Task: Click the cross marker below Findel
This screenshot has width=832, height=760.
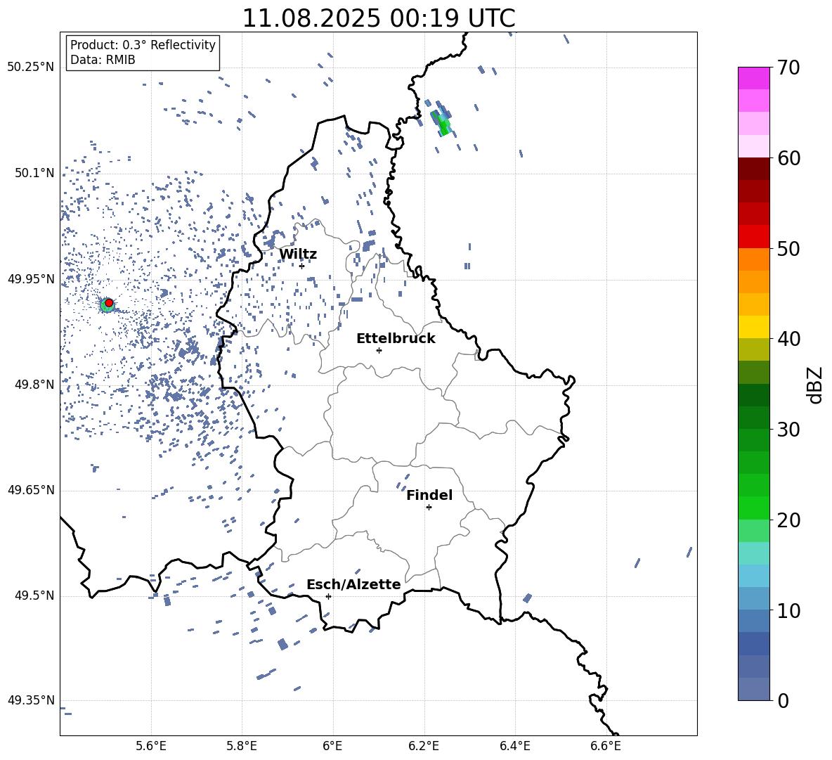Action: [429, 508]
